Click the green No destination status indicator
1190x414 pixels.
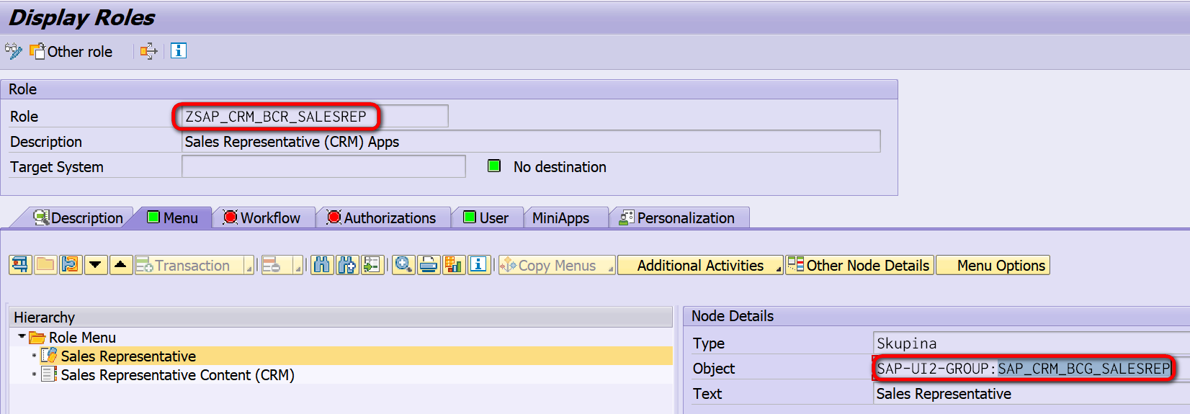point(494,166)
